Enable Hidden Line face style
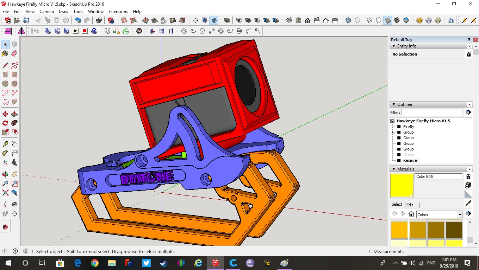The image size is (479, 270). click(379, 20)
